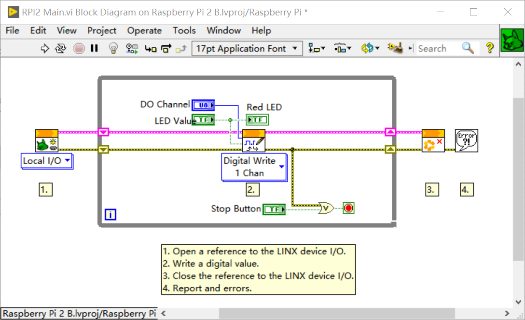
Task: Click the VI icon in the top-right corner
Action: (x=511, y=41)
